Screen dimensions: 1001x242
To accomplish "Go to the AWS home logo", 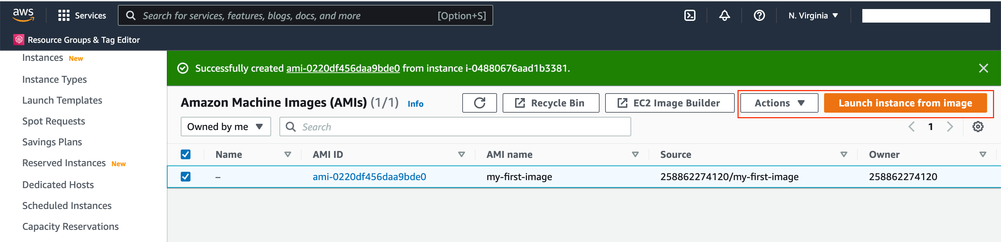I will pos(23,15).
